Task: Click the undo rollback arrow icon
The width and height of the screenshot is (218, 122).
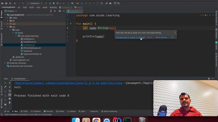Action: 102,3
